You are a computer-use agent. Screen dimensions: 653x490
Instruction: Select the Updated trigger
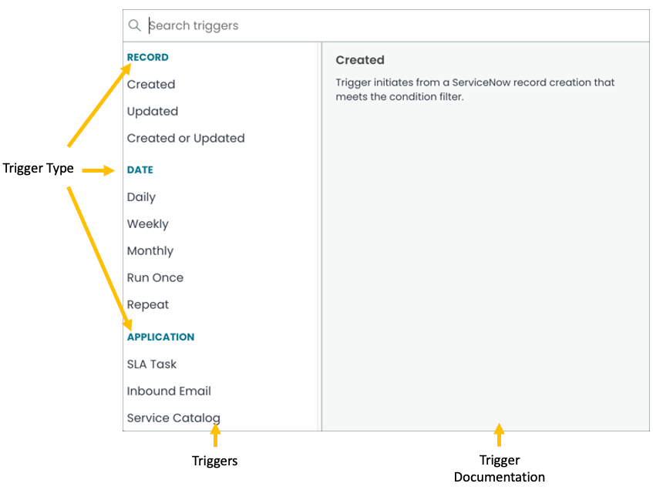[x=152, y=112]
